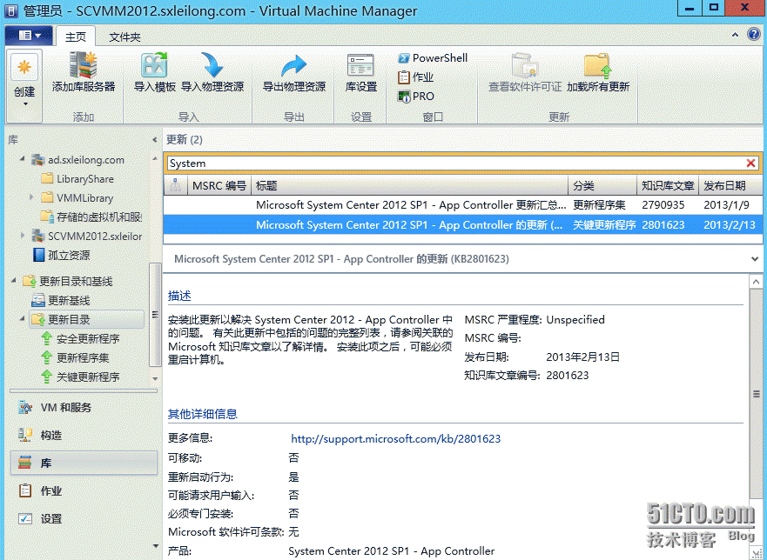
Task: Click navigation tree scrollbar down arrow
Action: 155,379
